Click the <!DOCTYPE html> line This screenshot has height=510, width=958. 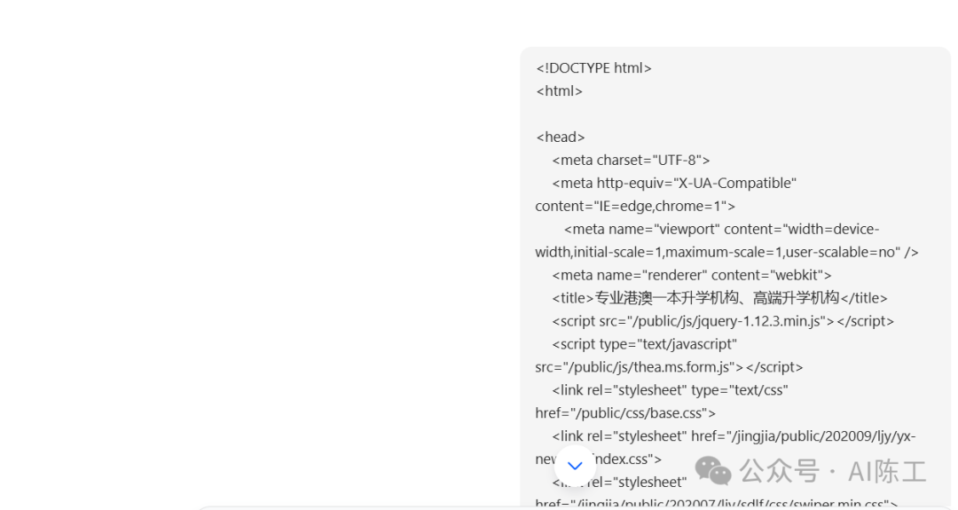coord(593,68)
